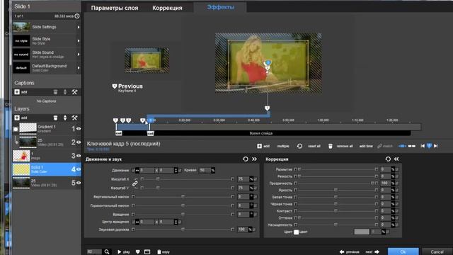This screenshot has width=453, height=255.
Task: Open Центр вращения stepper arrows
Action: (176, 222)
